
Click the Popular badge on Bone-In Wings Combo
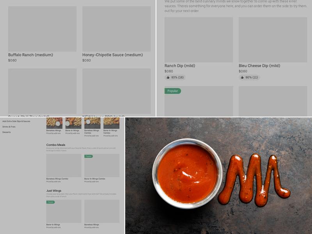(x=89, y=156)
